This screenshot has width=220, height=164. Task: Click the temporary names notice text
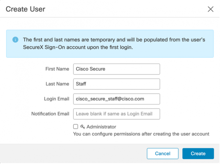[114, 40]
